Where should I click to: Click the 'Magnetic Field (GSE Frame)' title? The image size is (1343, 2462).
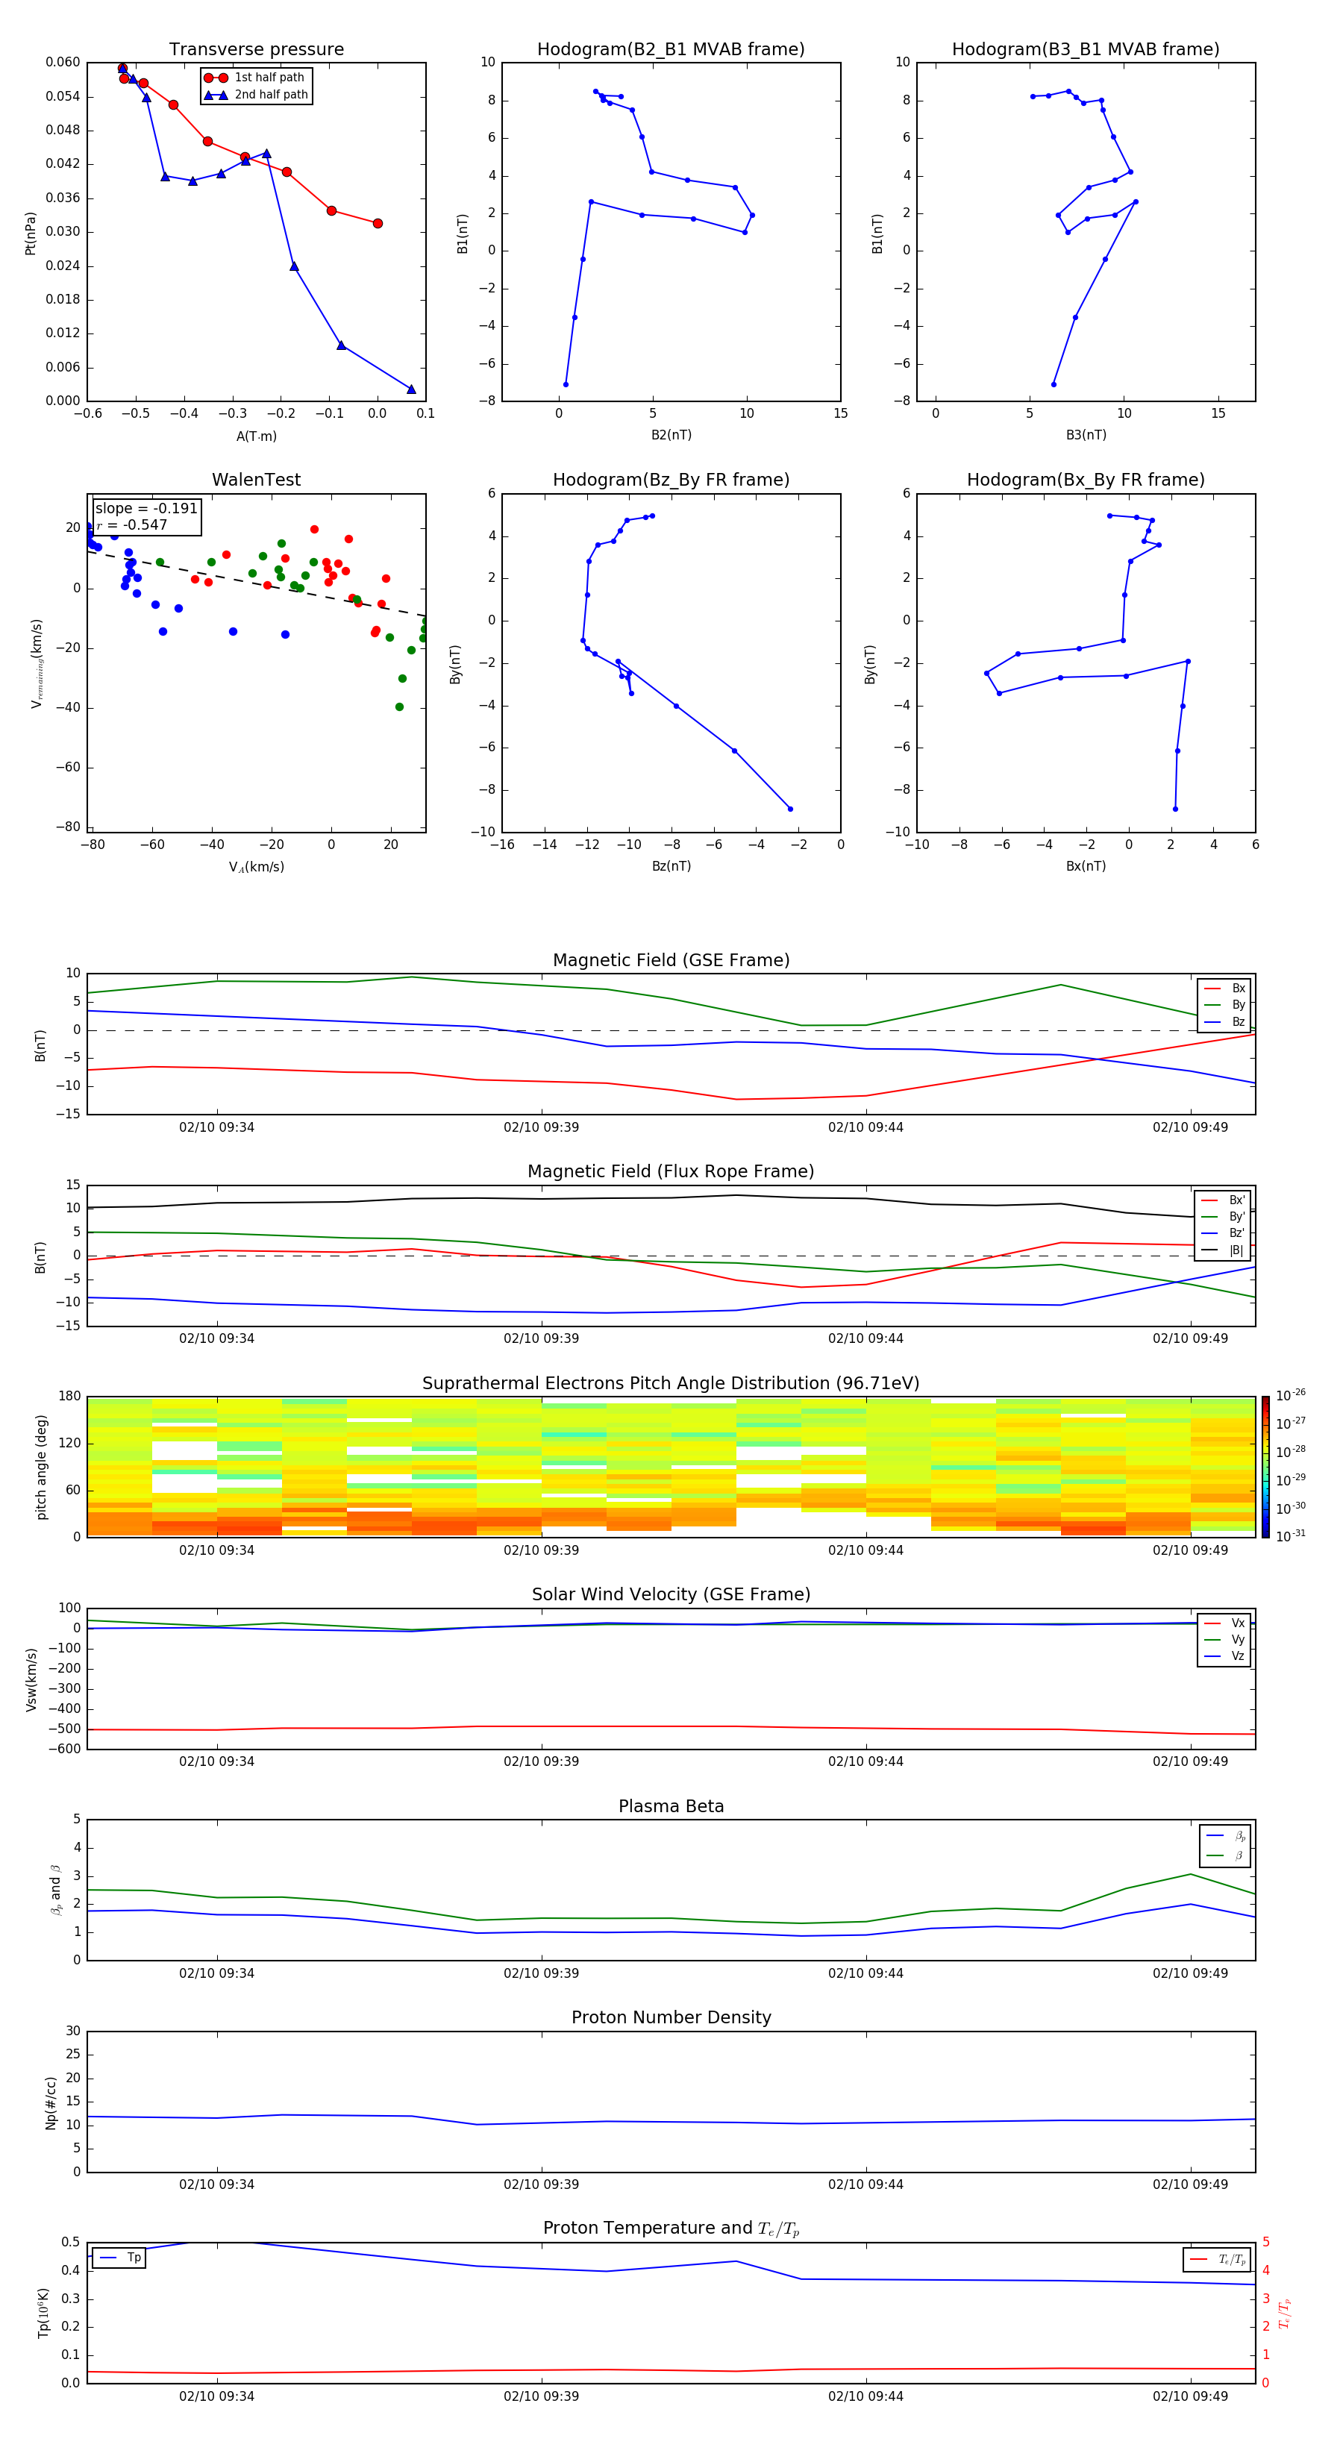671,960
